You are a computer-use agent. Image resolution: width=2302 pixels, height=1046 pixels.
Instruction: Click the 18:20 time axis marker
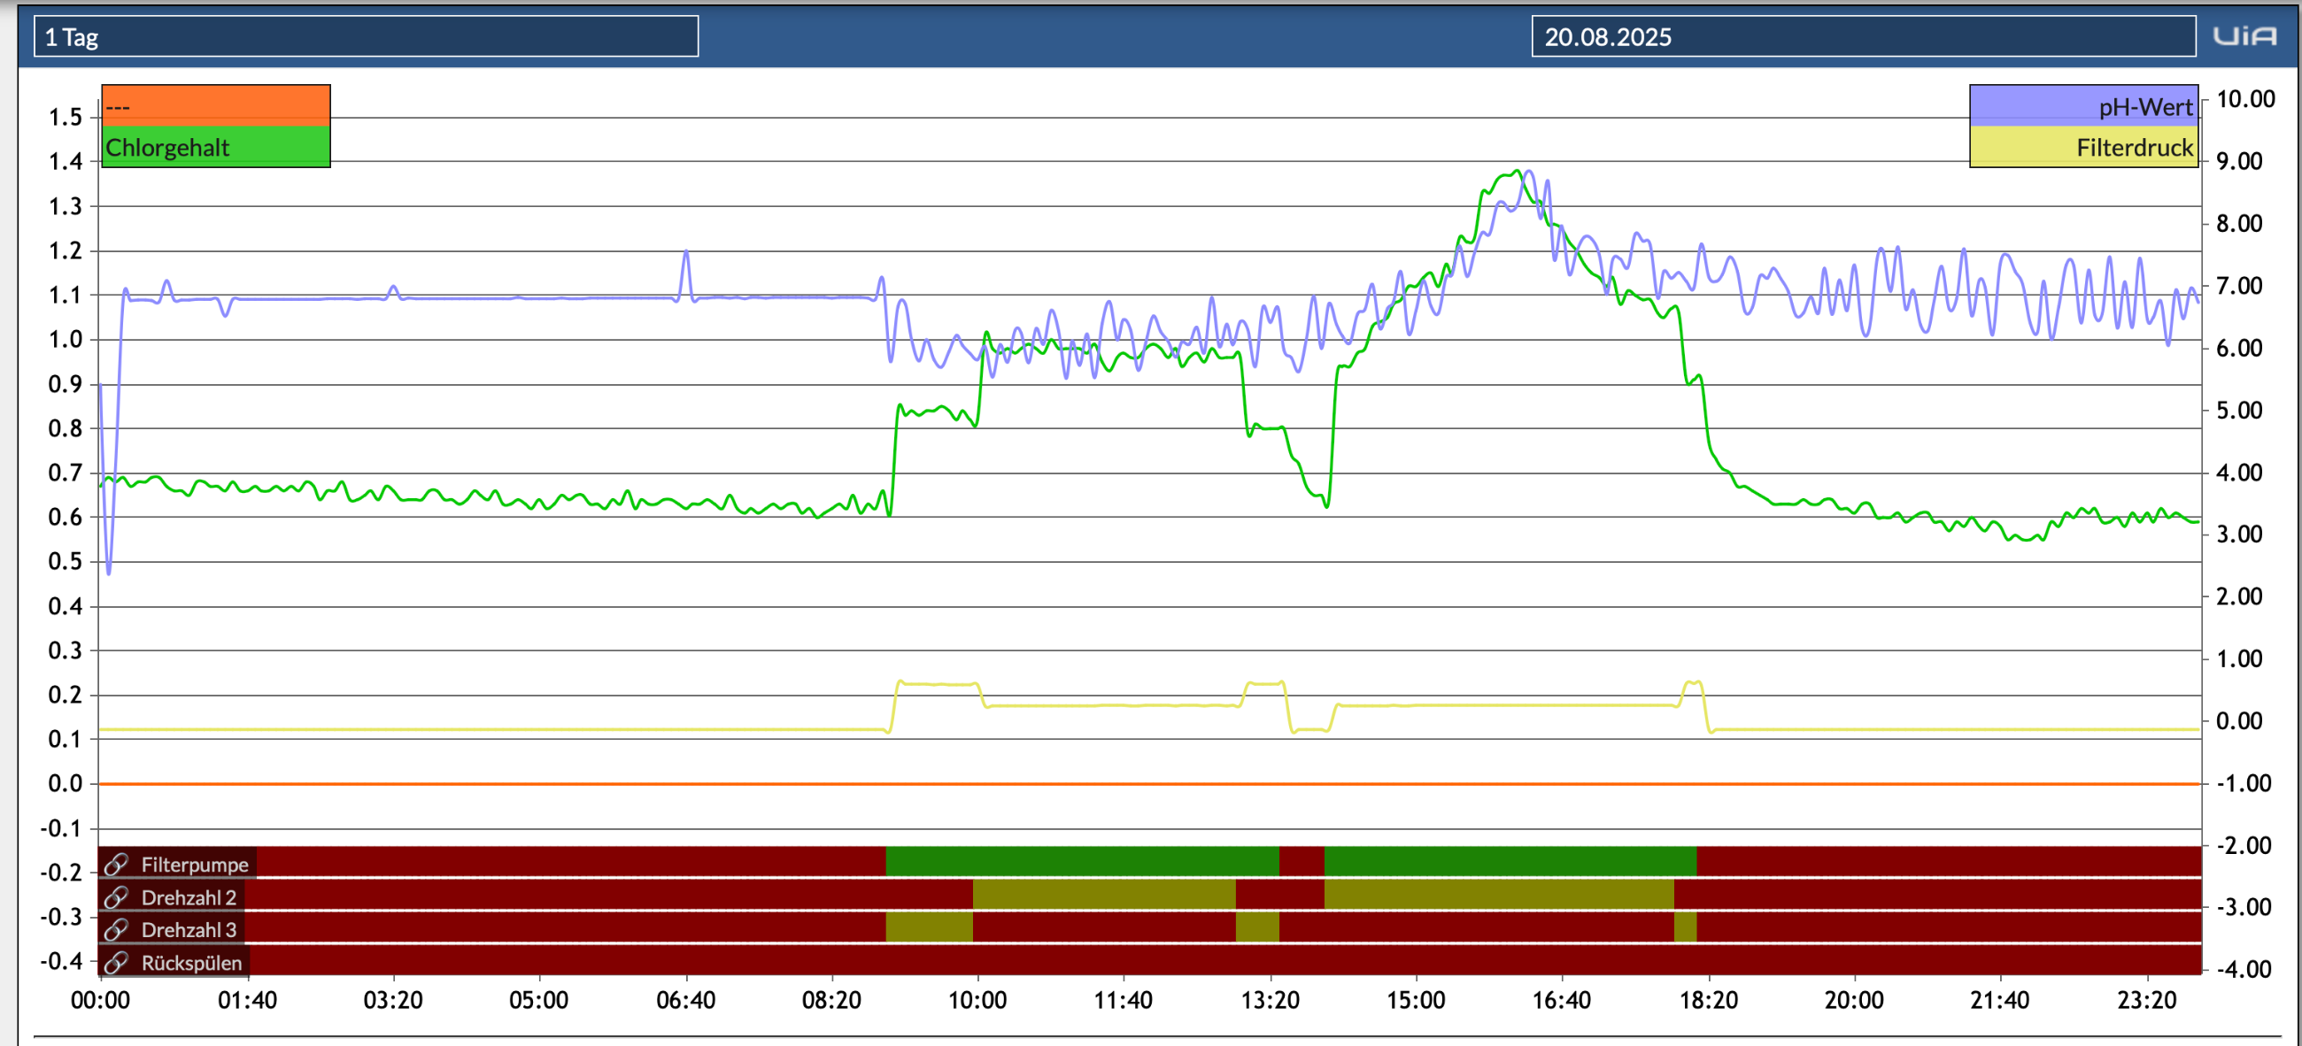(x=1708, y=1000)
